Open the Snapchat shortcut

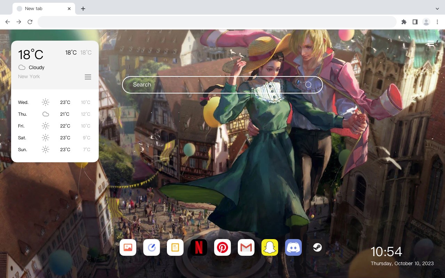[270, 247]
